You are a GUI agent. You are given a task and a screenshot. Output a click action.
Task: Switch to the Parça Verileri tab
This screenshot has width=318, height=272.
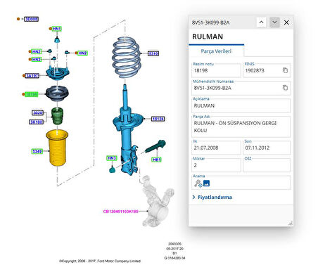click(x=216, y=51)
